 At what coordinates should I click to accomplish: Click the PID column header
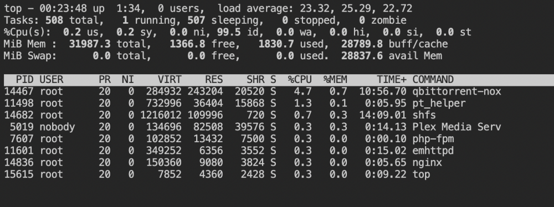(x=25, y=80)
